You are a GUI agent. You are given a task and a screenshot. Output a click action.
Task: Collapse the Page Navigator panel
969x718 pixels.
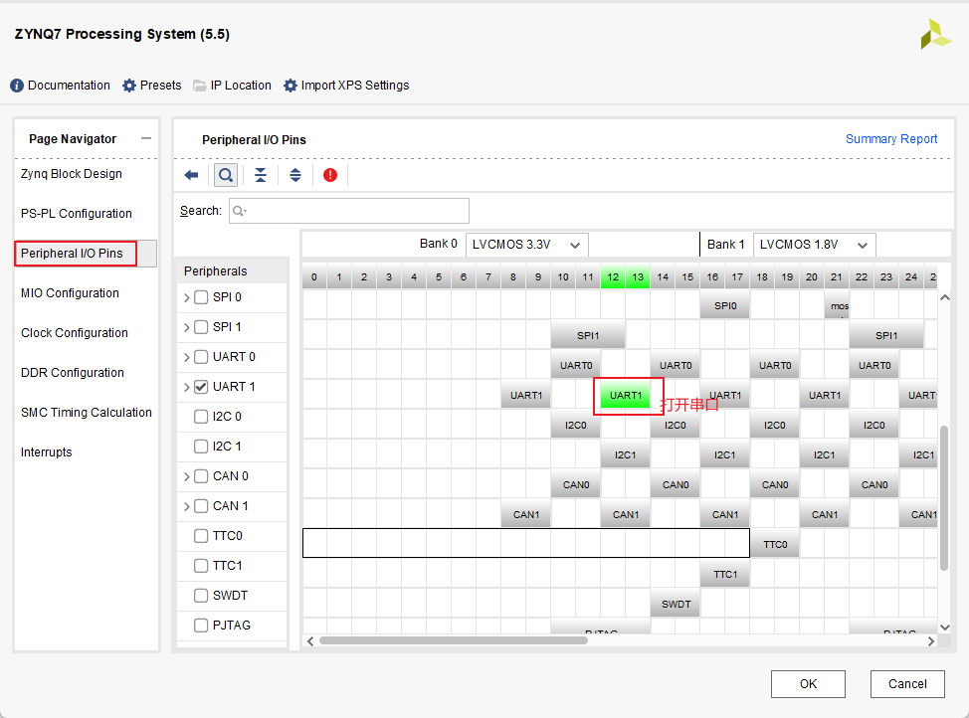[x=146, y=138]
